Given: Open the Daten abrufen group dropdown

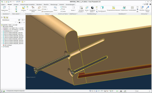Looking at the screenshot, I should pos(16,14).
